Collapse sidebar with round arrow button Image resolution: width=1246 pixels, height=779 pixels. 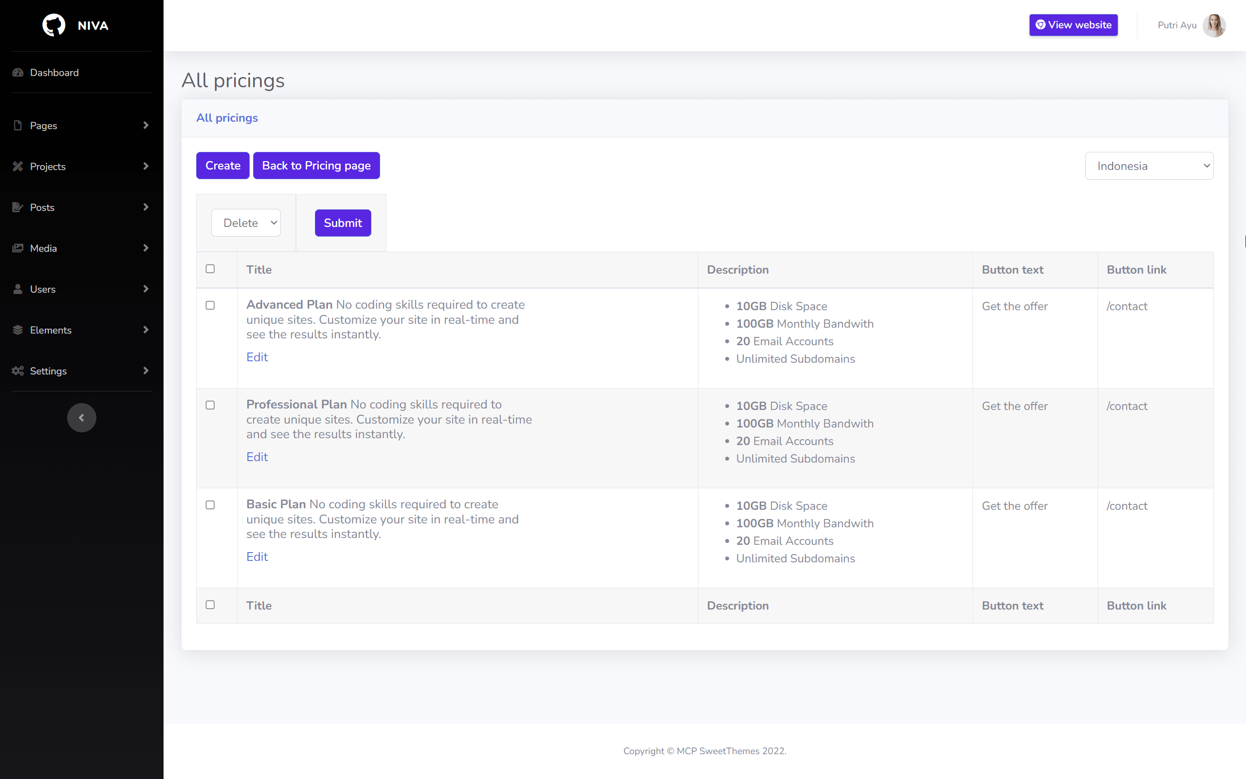pos(81,417)
